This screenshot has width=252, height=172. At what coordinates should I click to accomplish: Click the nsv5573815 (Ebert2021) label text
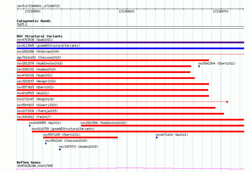click(x=36, y=87)
